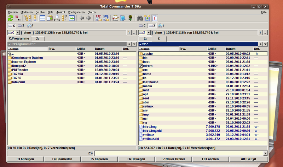The image size is (283, 167).
Task: Open the FTP connection icon
Action: [x=99, y=18]
